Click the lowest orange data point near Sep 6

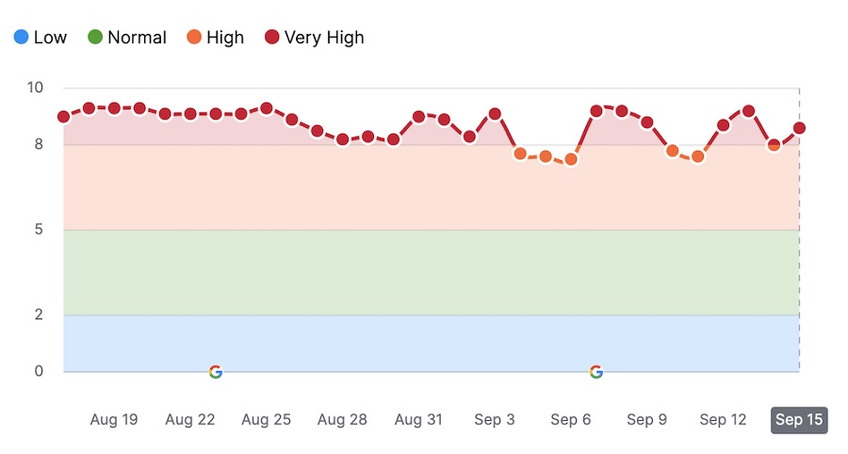[571, 160]
